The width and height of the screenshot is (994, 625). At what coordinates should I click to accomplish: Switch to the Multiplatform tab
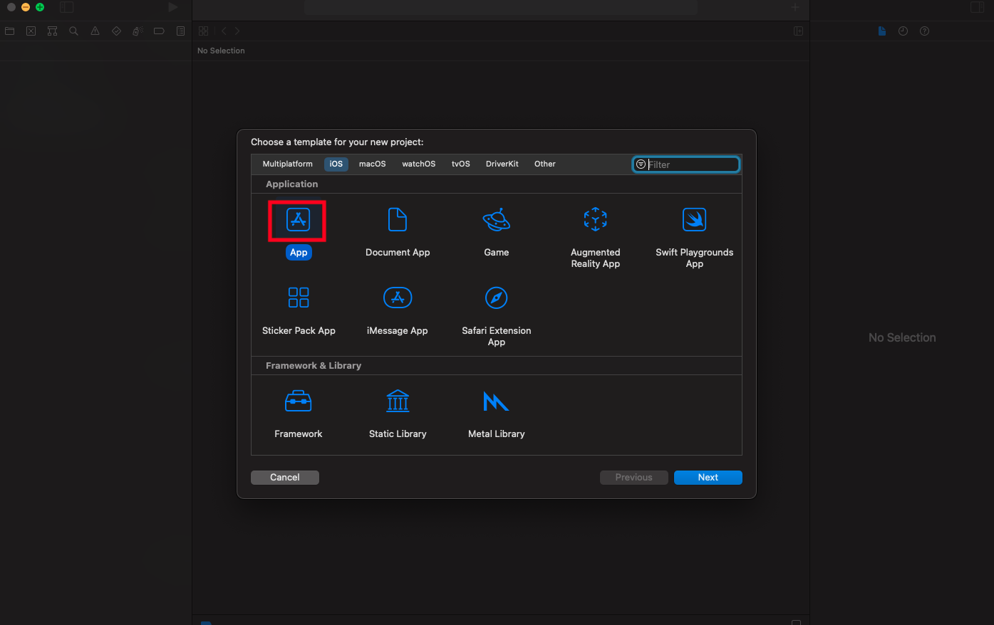pos(288,164)
